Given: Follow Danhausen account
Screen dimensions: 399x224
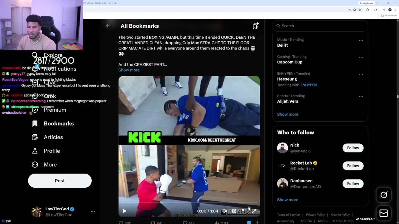Looking at the screenshot, I should click(x=353, y=184).
